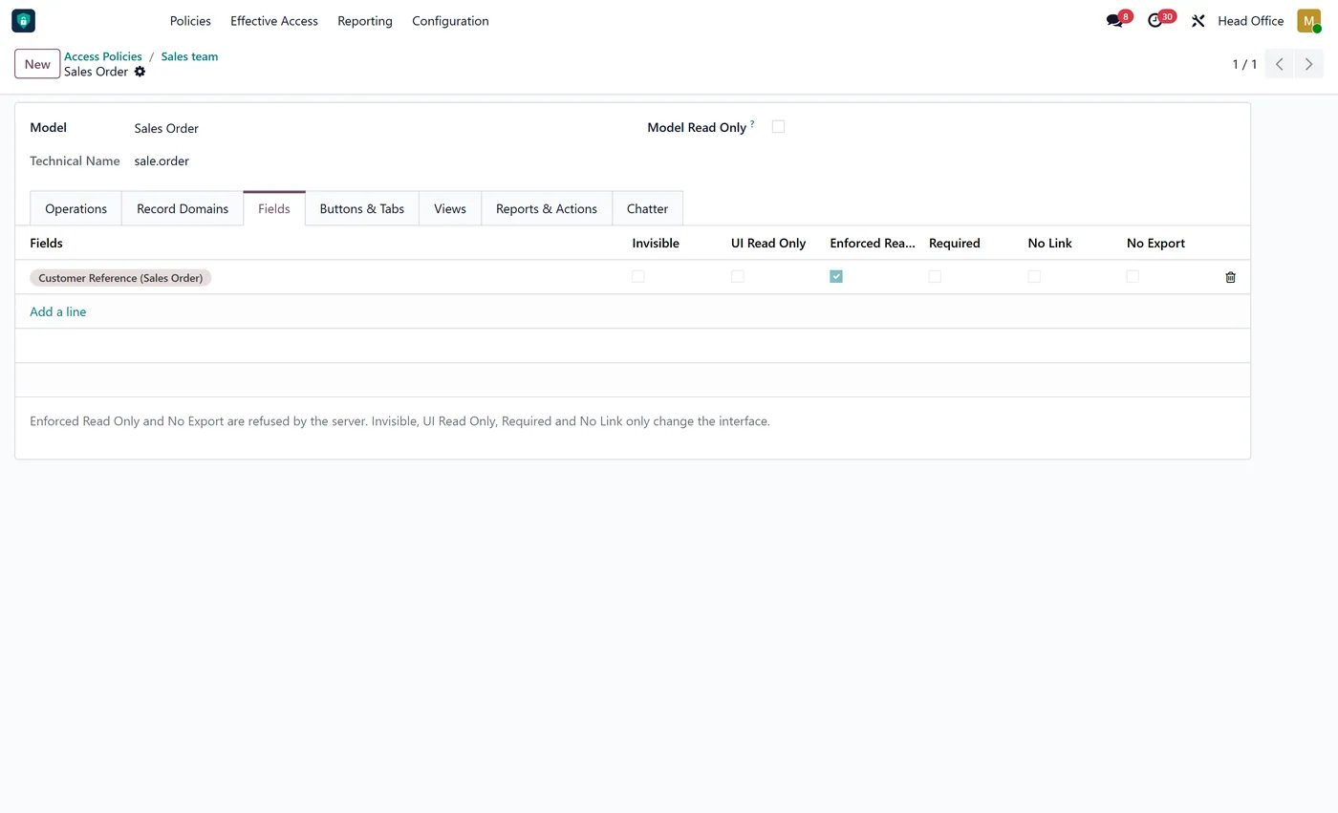Tick No Link for Customer Reference

(1034, 276)
